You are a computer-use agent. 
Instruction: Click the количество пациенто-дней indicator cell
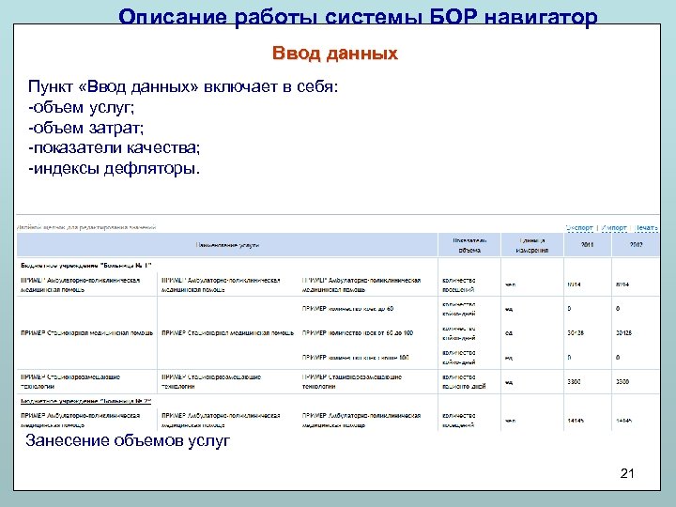pos(464,381)
